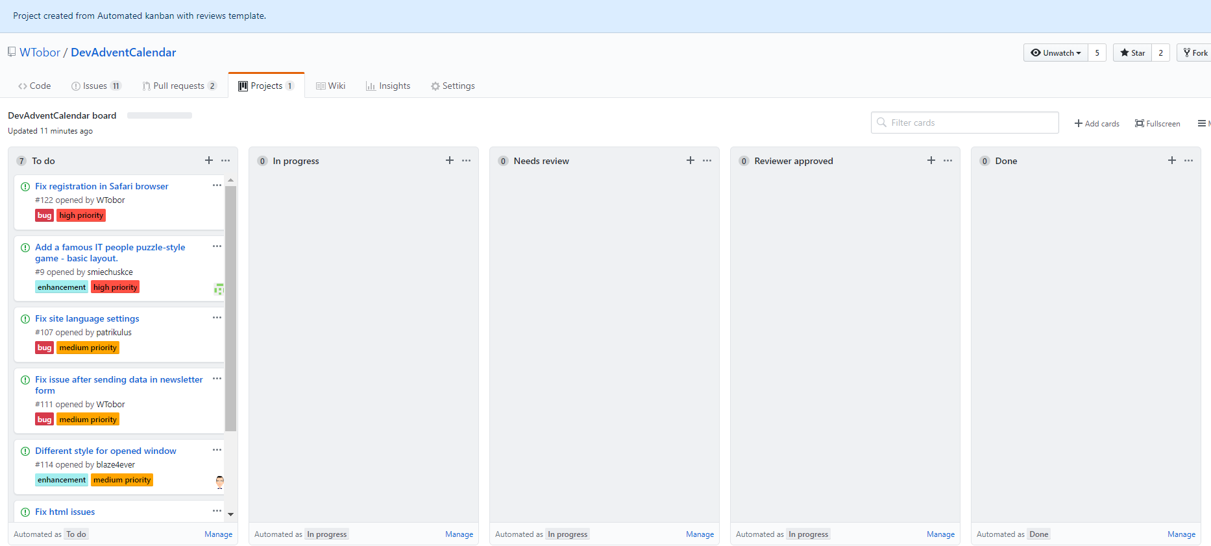Click scroll down arrow in To do column
The height and width of the screenshot is (546, 1211).
[x=230, y=514]
